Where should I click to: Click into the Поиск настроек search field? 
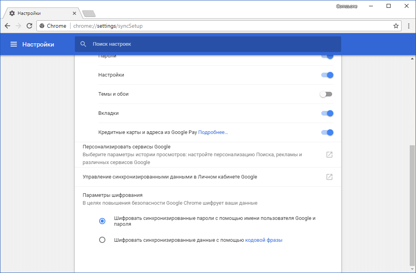click(x=208, y=44)
